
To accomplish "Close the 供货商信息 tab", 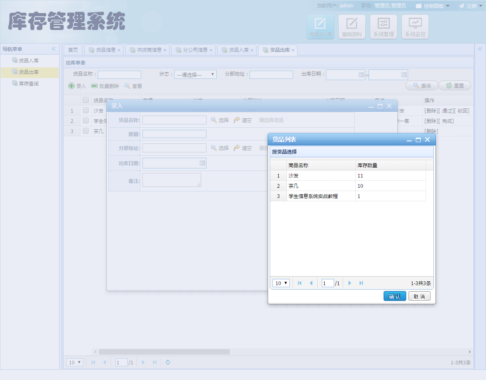I will pyautogui.click(x=165, y=50).
